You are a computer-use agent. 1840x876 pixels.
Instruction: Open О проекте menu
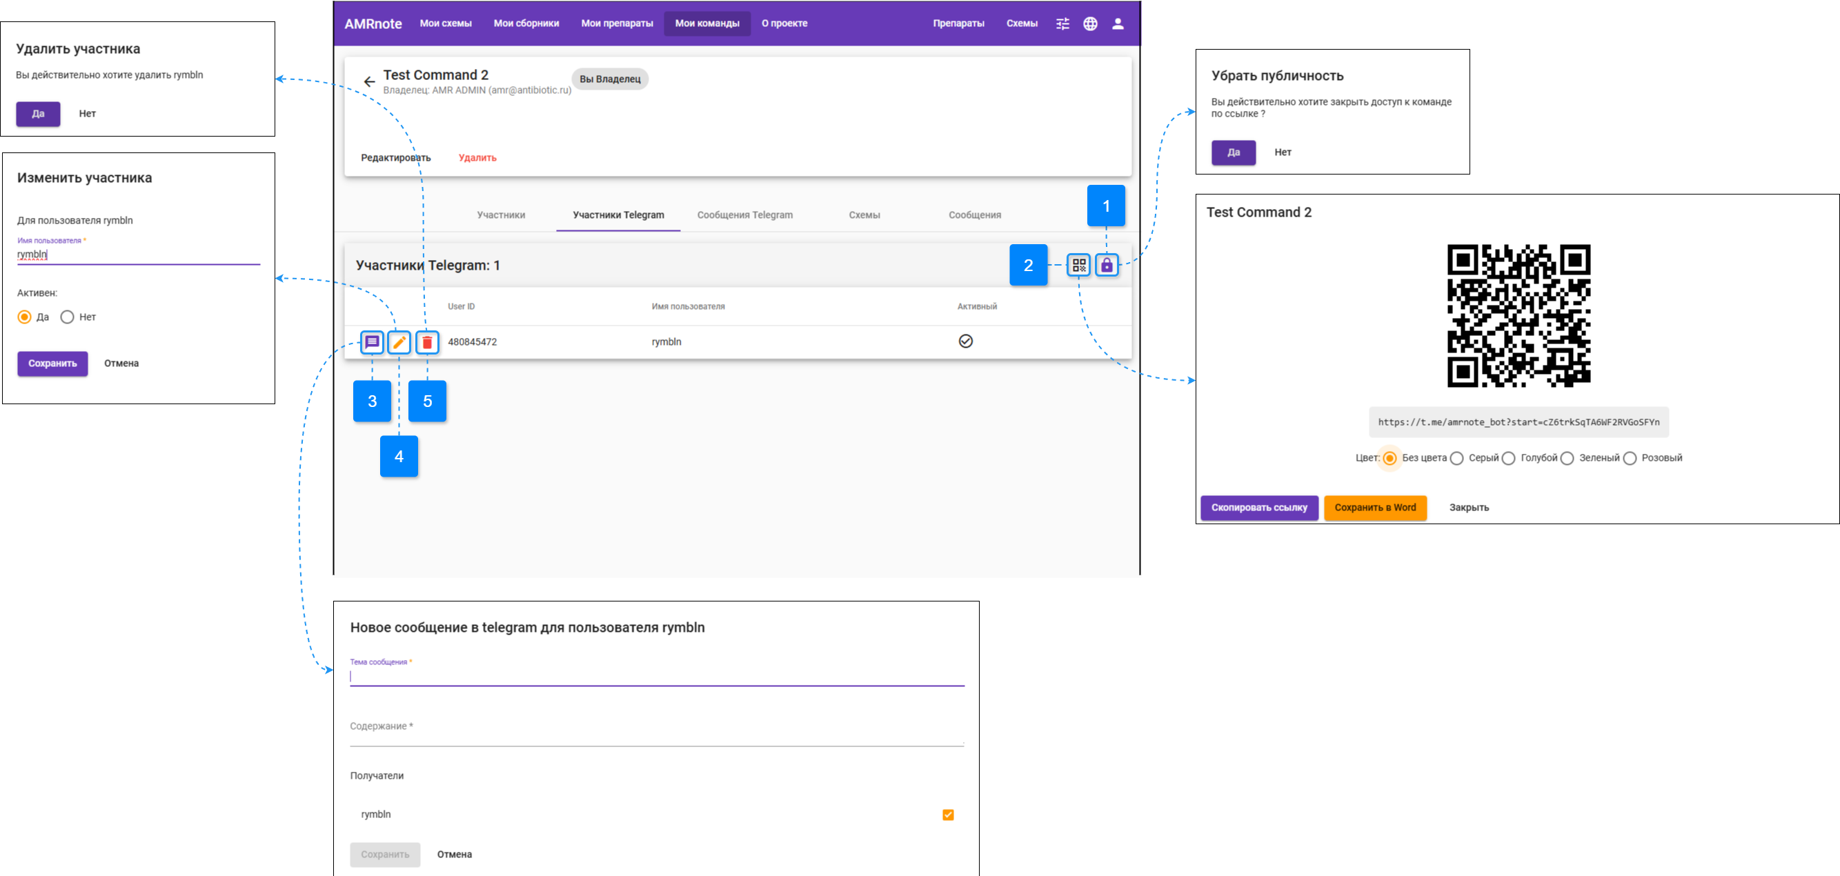click(x=784, y=23)
